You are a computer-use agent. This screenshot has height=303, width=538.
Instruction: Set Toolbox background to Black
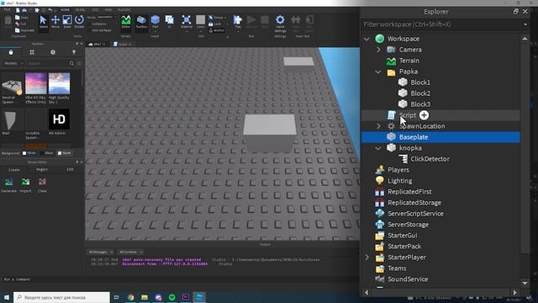tap(47, 153)
